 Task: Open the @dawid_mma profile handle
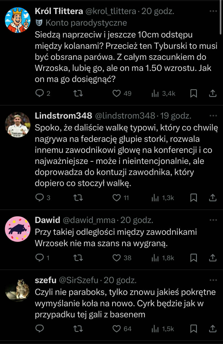coord(89,220)
